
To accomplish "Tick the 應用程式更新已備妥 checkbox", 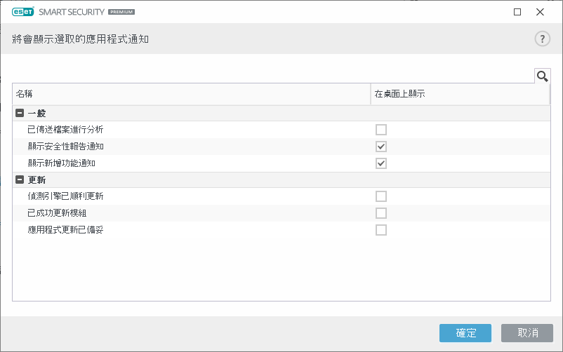I will pos(381,230).
